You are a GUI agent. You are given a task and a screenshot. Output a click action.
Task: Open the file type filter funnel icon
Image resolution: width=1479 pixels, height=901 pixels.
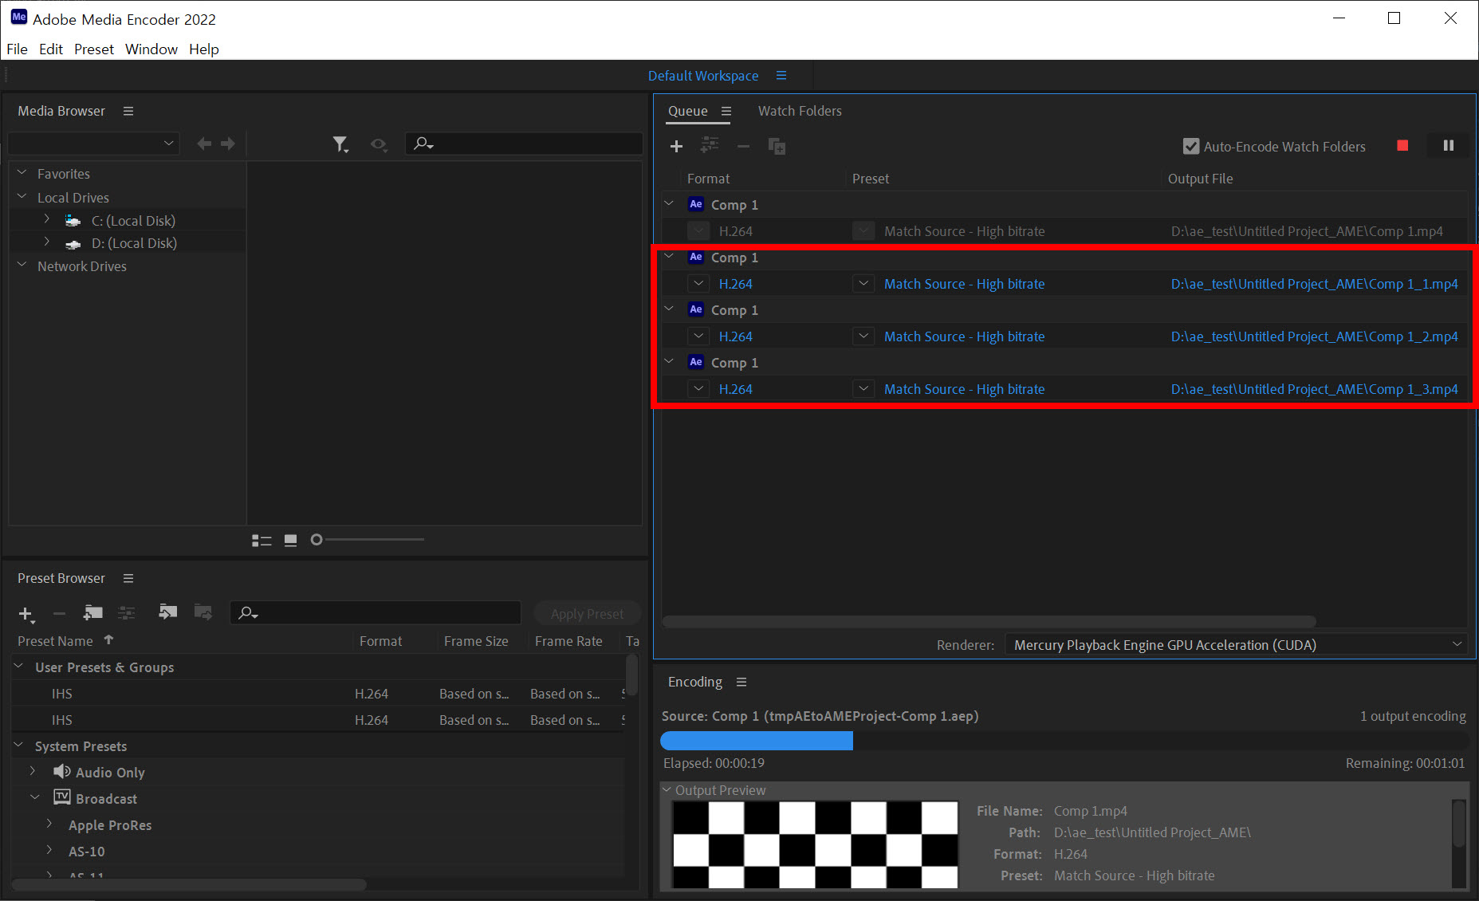340,144
